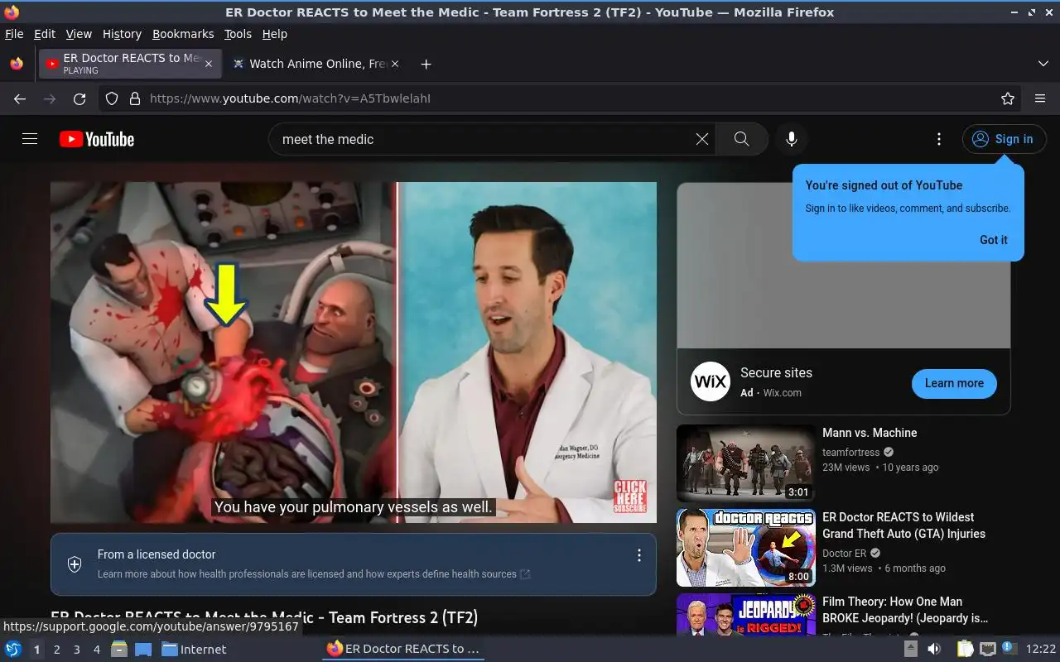Show site security padlock info
Image resolution: width=1060 pixels, height=662 pixels.
pyautogui.click(x=135, y=98)
